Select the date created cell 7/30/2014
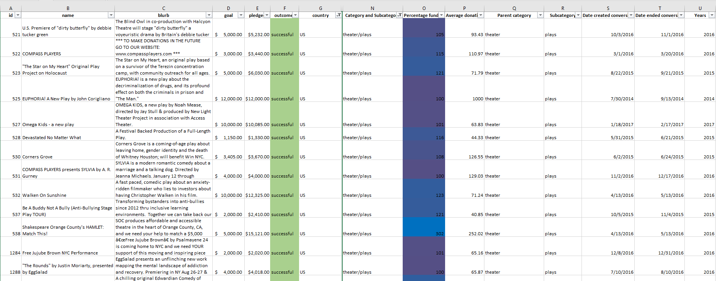 tap(608, 89)
